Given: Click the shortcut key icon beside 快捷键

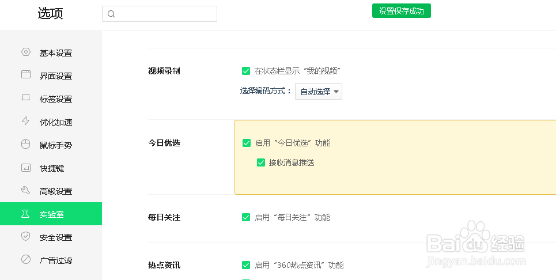Looking at the screenshot, I should [26, 167].
